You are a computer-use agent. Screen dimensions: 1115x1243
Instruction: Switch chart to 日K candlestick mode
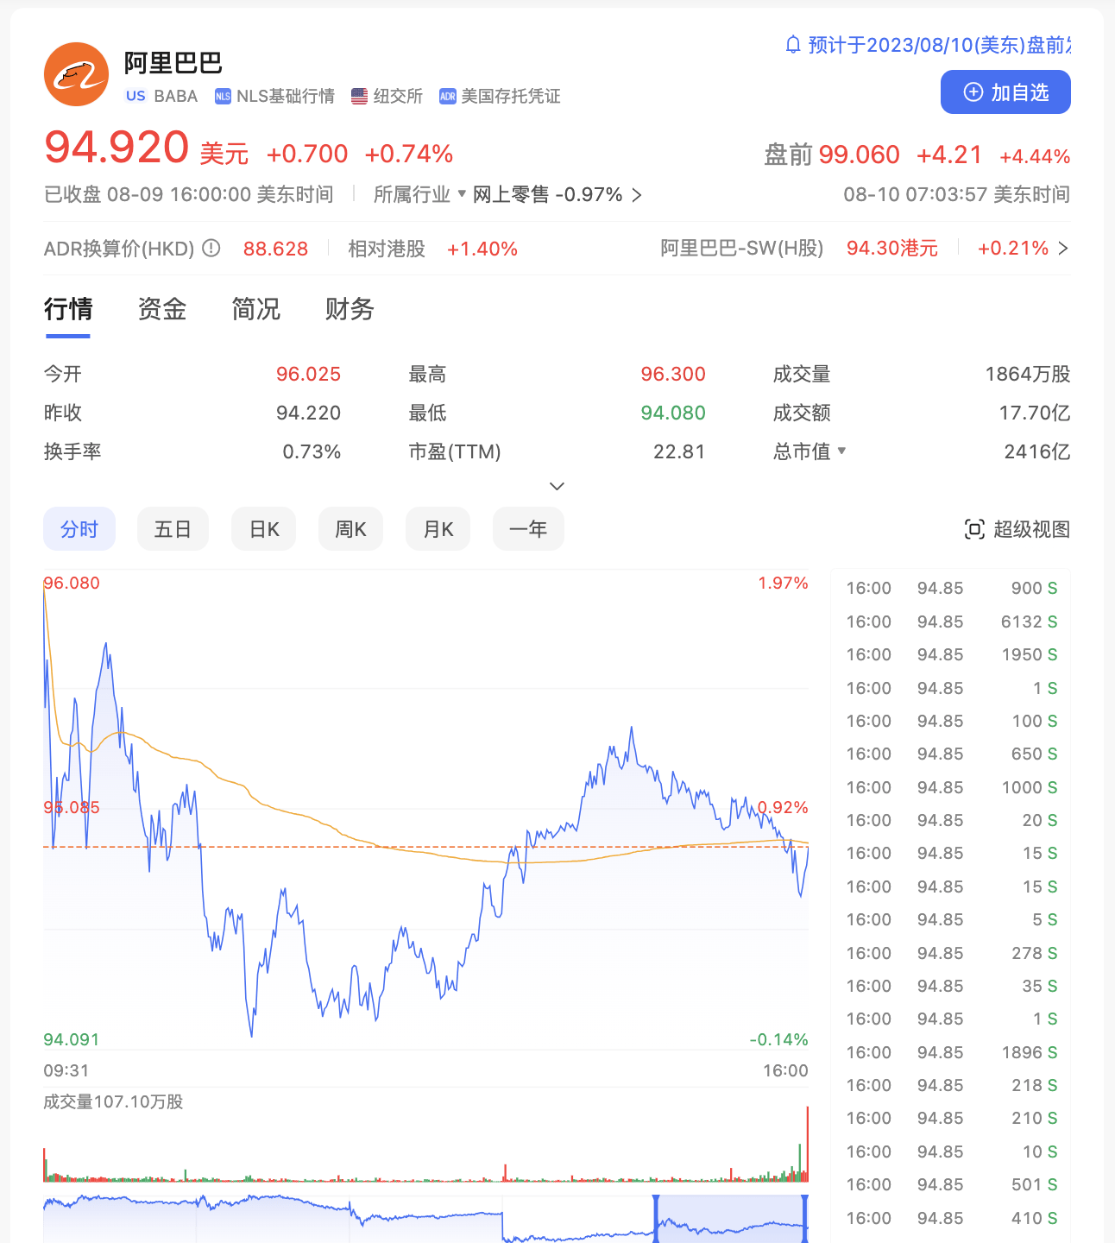[263, 529]
